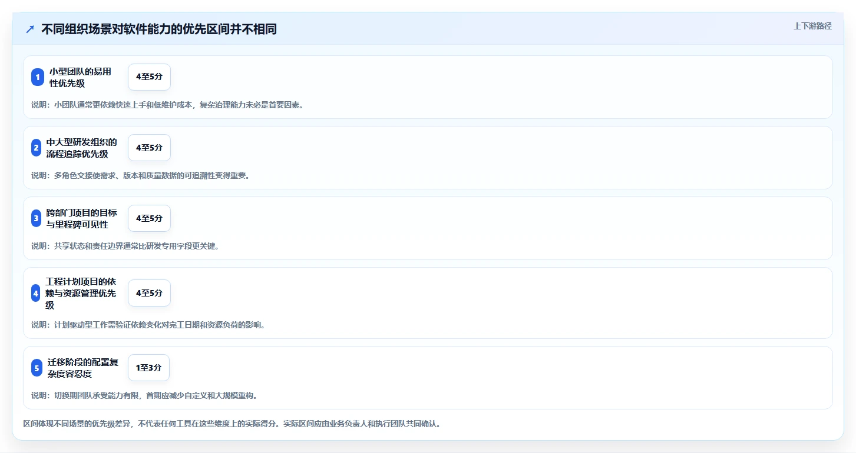Click the description starting 说明：切换期团队承受能力有限

click(144, 395)
